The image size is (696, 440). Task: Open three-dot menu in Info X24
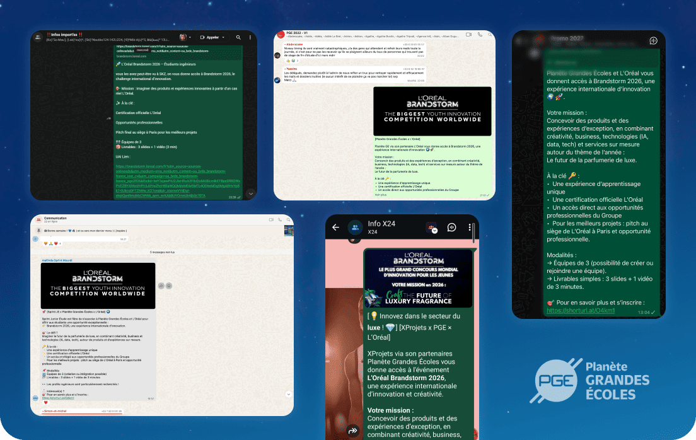[469, 228]
